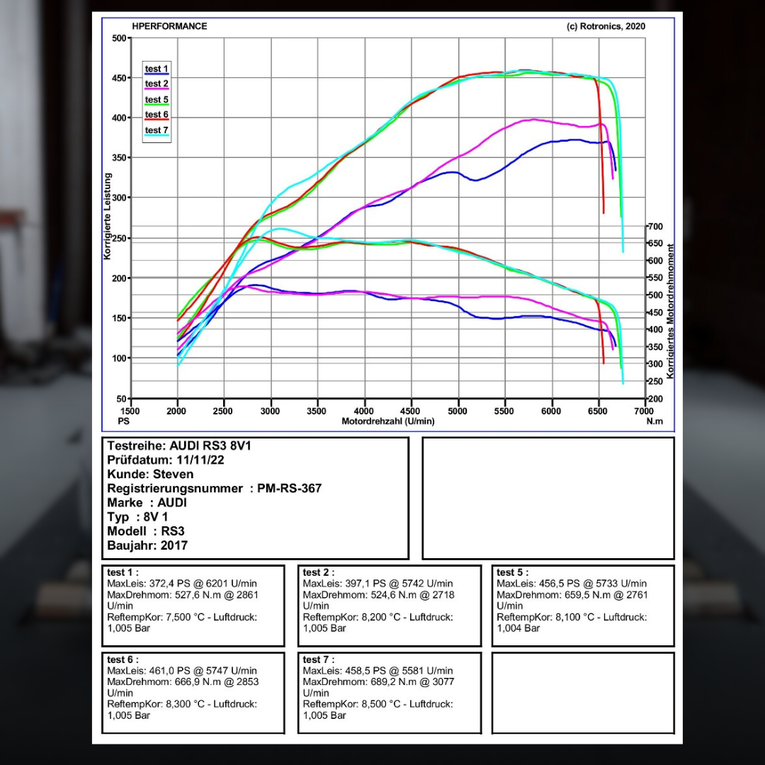Select the test 2 magenta legend entry
765x765 pixels.
[157, 84]
